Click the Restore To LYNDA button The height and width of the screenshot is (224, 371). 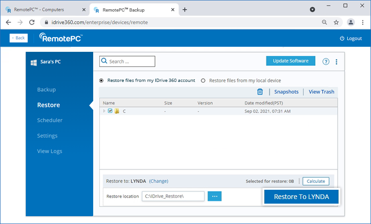pyautogui.click(x=301, y=197)
